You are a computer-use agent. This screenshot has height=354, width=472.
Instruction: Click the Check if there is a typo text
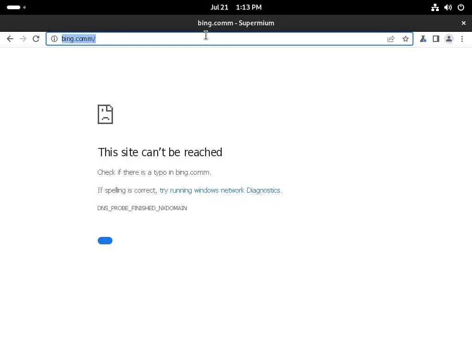(x=154, y=172)
